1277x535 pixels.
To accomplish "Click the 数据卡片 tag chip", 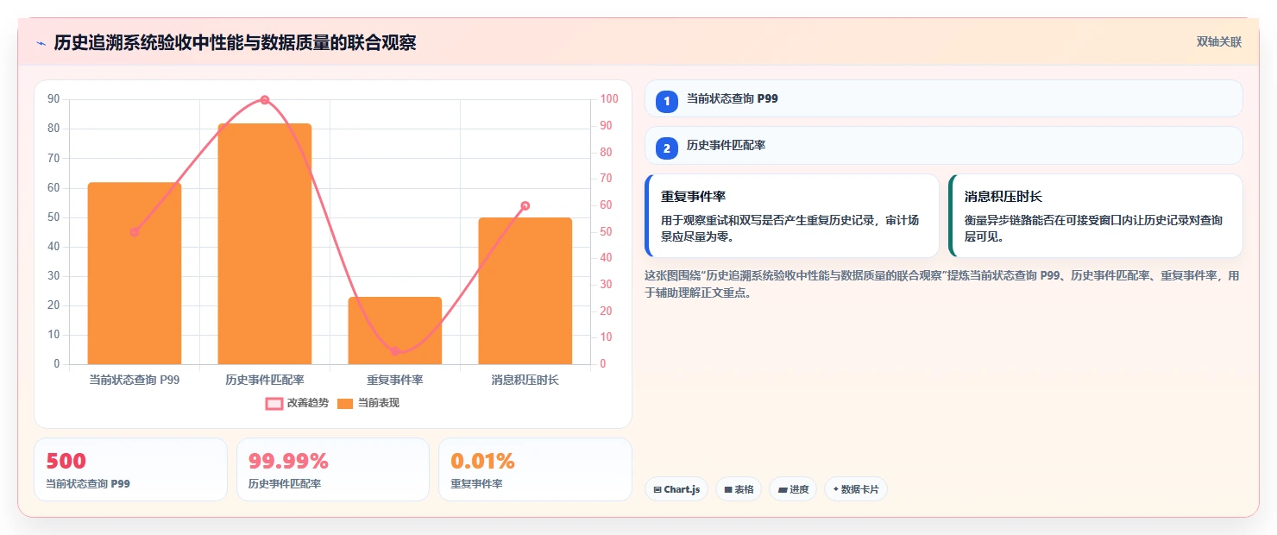I will tap(856, 489).
